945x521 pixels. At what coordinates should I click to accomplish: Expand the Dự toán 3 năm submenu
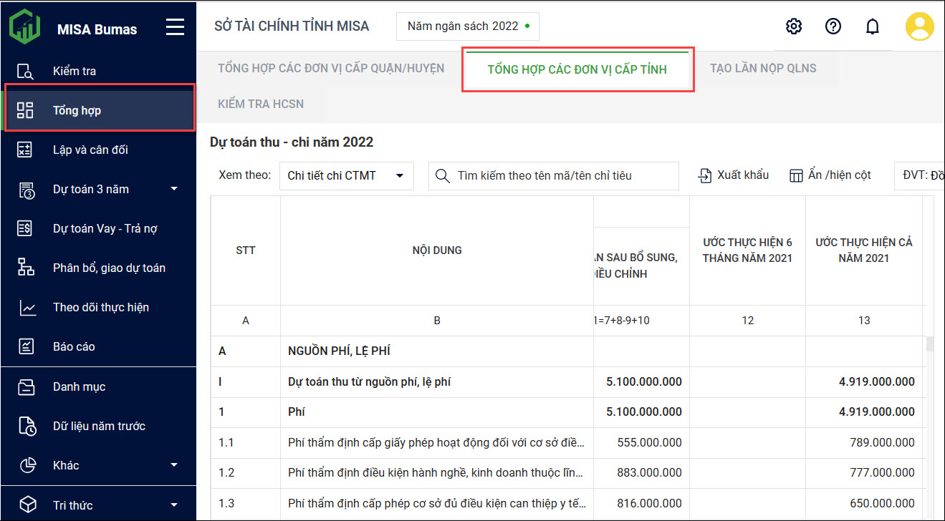click(174, 189)
